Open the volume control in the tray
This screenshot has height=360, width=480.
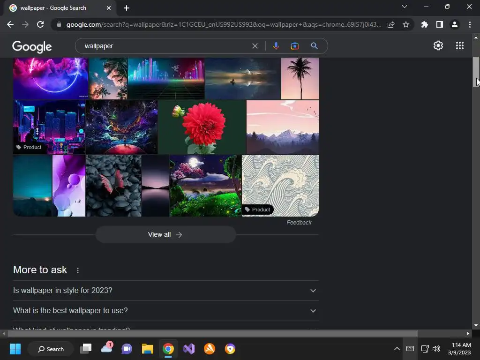(436, 349)
